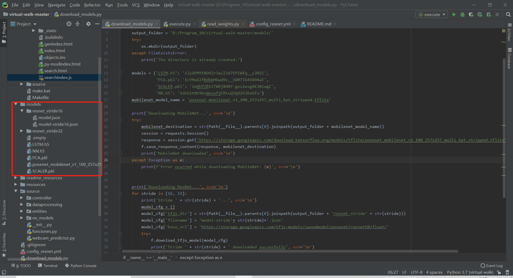Screen dimensions: 513x278
Task: Click the editor horizontal scrollbar
Action: pos(290,251)
